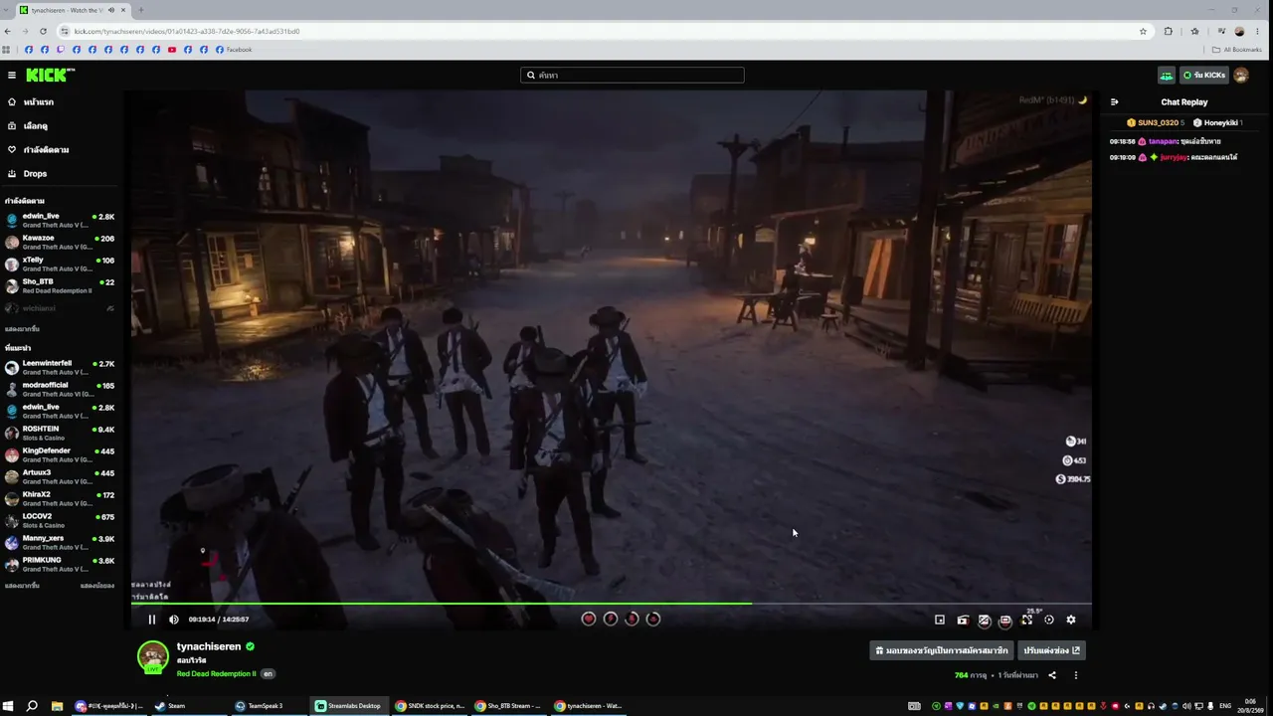Collapse the Chat Replay panel
Image resolution: width=1273 pixels, height=716 pixels.
click(1115, 101)
